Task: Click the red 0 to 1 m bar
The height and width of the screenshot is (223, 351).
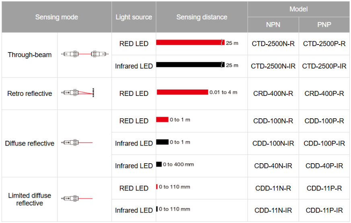Action: [x=162, y=120]
